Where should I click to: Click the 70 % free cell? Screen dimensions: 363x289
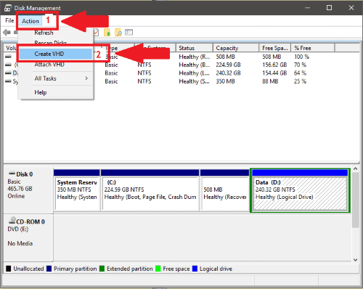pyautogui.click(x=300, y=65)
